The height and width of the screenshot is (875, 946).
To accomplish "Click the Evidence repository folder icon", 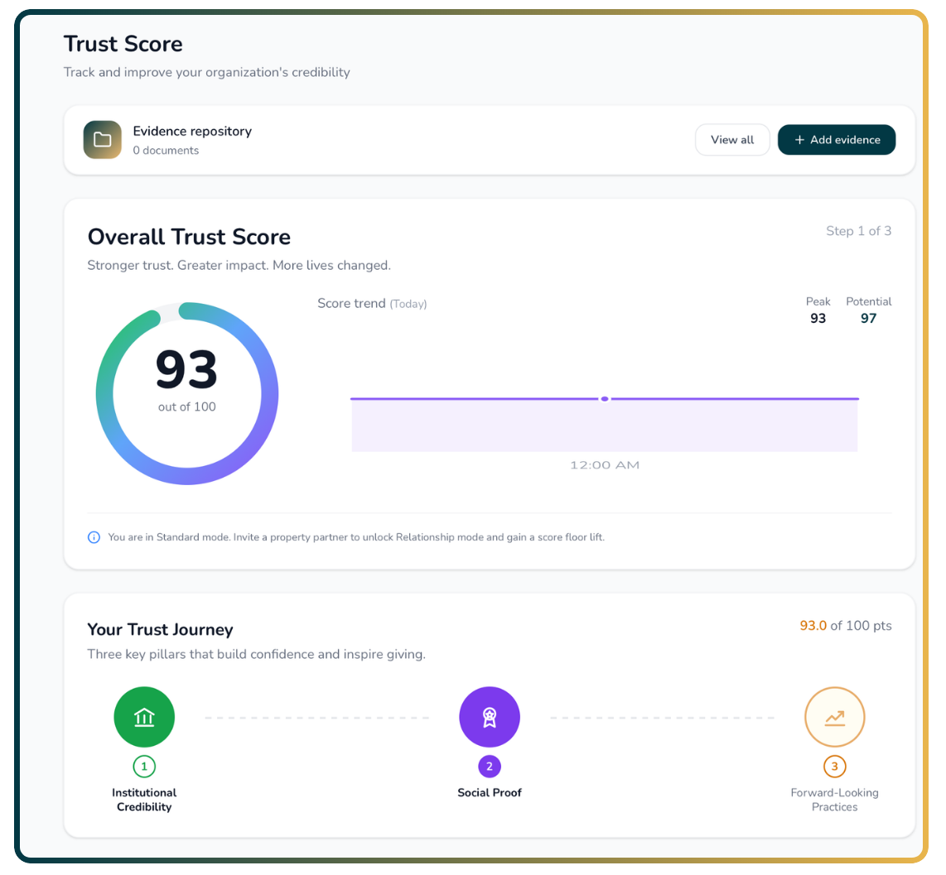I will (102, 140).
